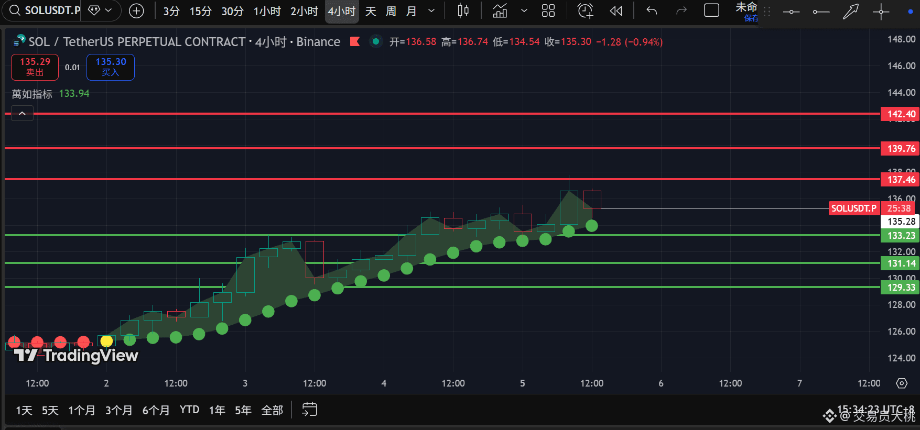The width and height of the screenshot is (920, 430).
Task: Collapse the indicator legend with chevron
Action: click(x=22, y=114)
